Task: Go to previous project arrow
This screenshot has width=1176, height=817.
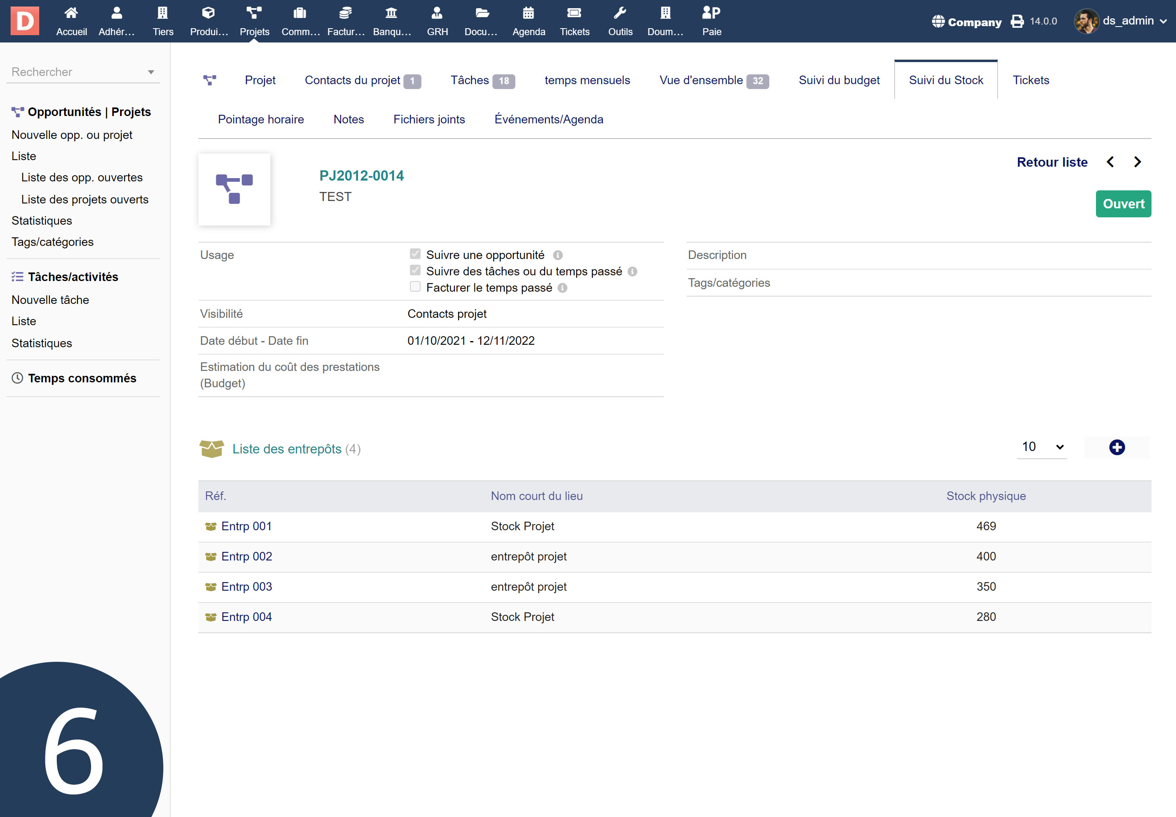Action: (x=1110, y=162)
